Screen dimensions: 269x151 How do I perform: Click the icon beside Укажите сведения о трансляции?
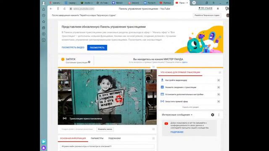pos(162,87)
